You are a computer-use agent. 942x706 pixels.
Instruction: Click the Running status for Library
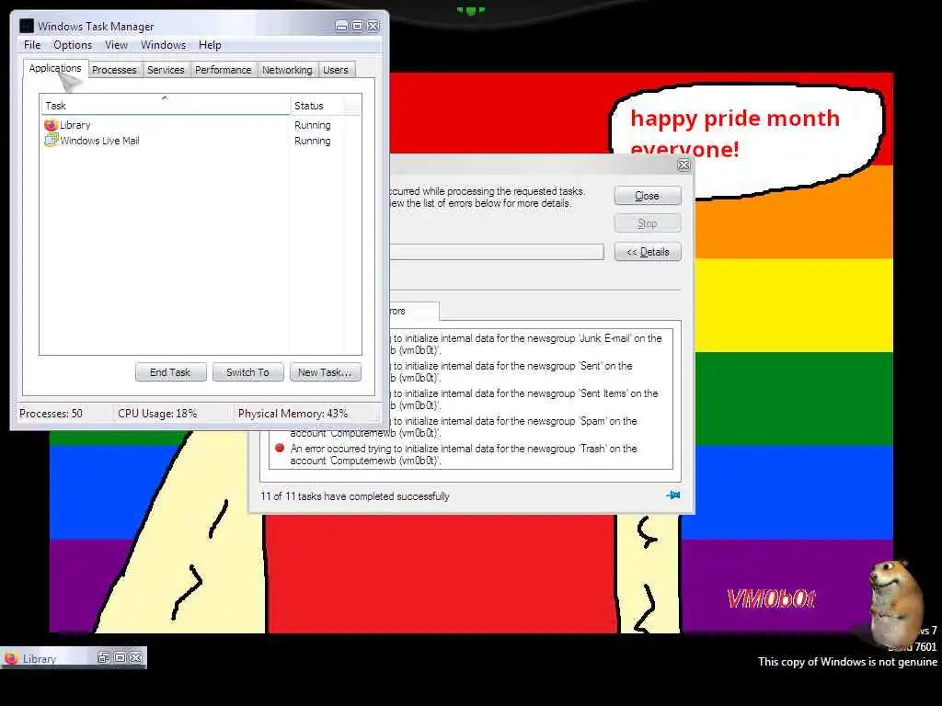(313, 125)
